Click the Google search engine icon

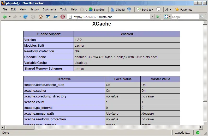tap(166, 17)
